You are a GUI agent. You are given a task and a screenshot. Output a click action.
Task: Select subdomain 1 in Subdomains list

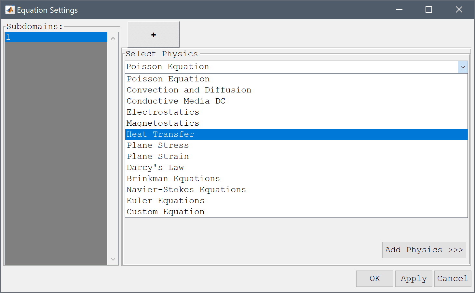click(x=56, y=37)
